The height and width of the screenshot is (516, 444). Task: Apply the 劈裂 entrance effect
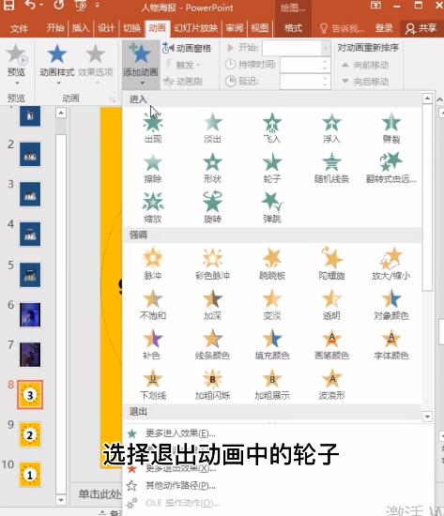coord(391,128)
